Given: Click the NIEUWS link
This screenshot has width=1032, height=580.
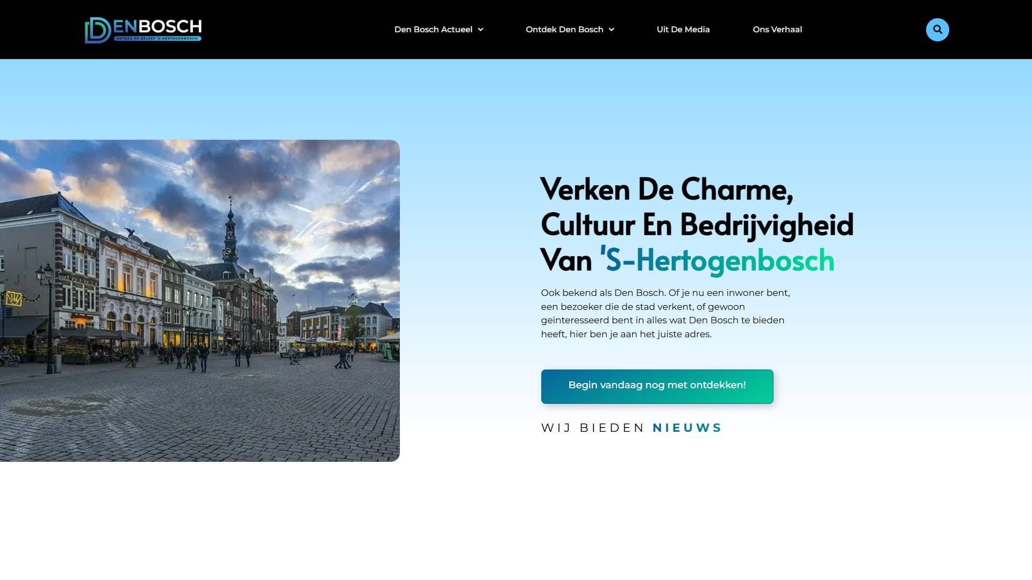Looking at the screenshot, I should [x=686, y=427].
